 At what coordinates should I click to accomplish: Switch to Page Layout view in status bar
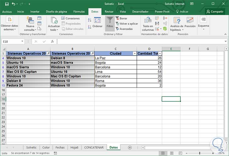pyautogui.click(x=172, y=153)
